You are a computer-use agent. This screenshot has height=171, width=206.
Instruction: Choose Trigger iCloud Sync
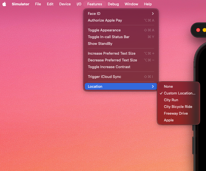pos(121,77)
